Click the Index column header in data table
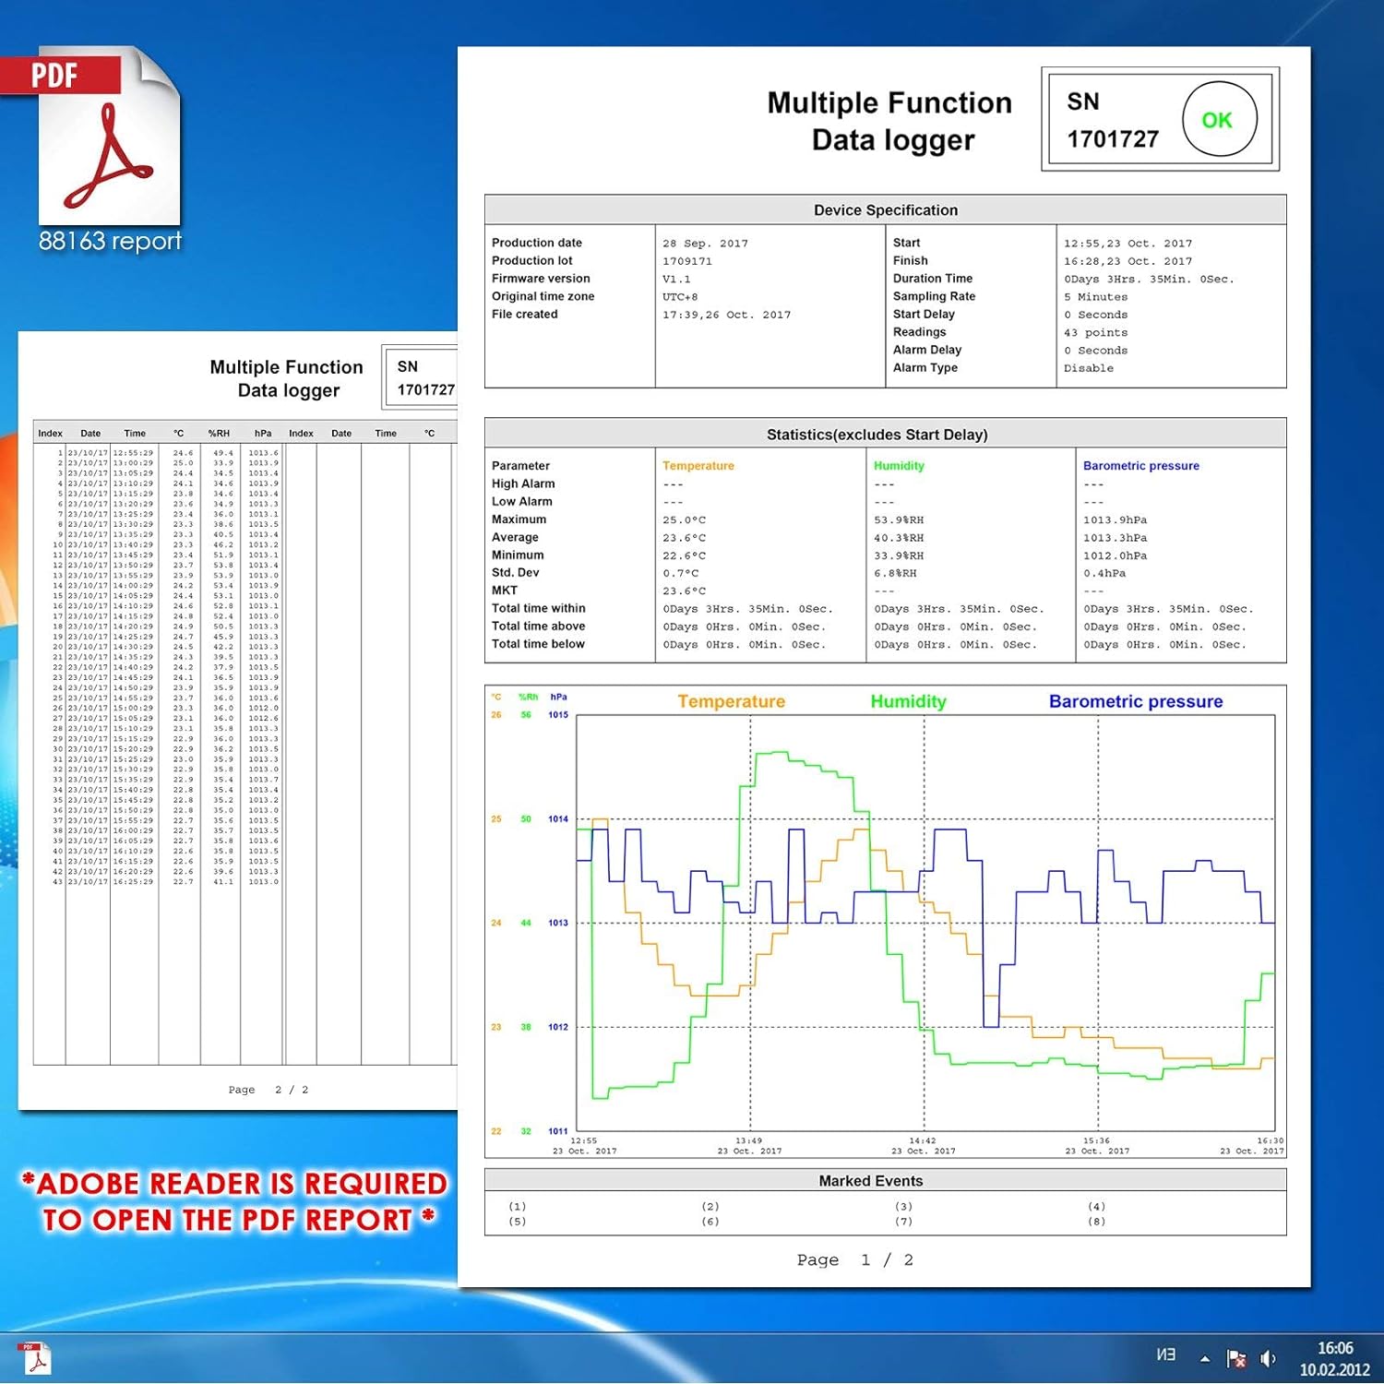The image size is (1384, 1384). coord(50,434)
